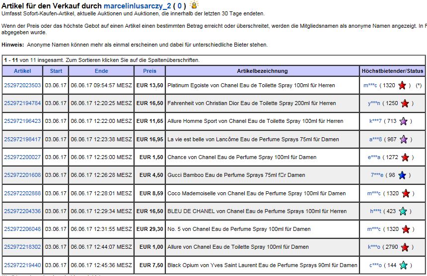Open bidder h***t's profile
Viewport: 427px width, 276px height.
(x=375, y=212)
